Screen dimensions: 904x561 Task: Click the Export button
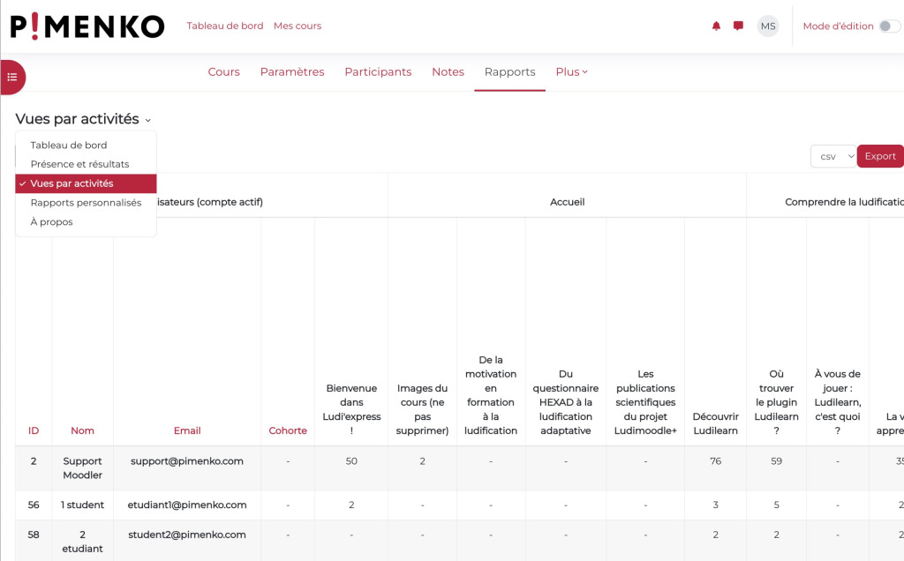(x=880, y=156)
